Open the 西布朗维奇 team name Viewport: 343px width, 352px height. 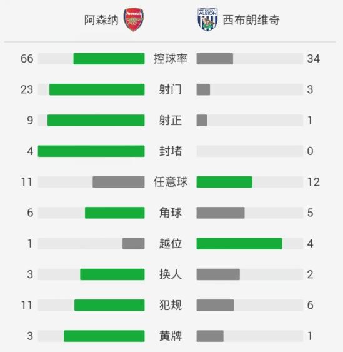click(251, 20)
